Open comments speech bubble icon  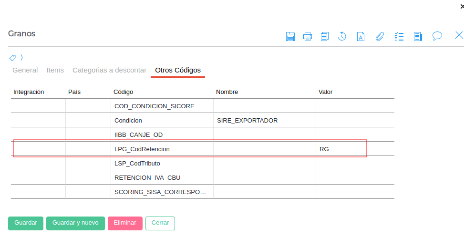pyautogui.click(x=437, y=36)
